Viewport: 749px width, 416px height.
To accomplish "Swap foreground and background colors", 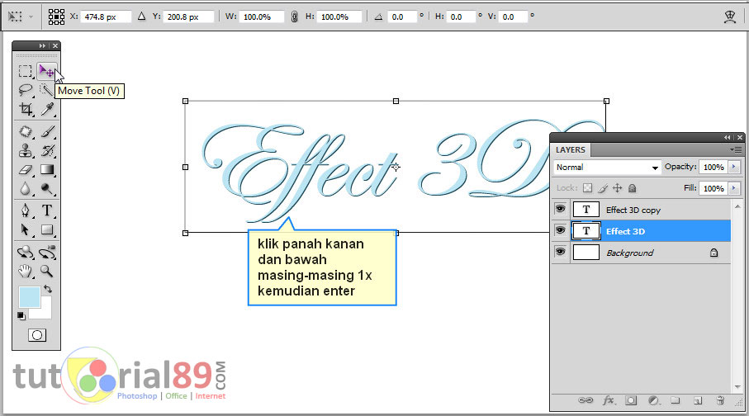I will pos(48,289).
